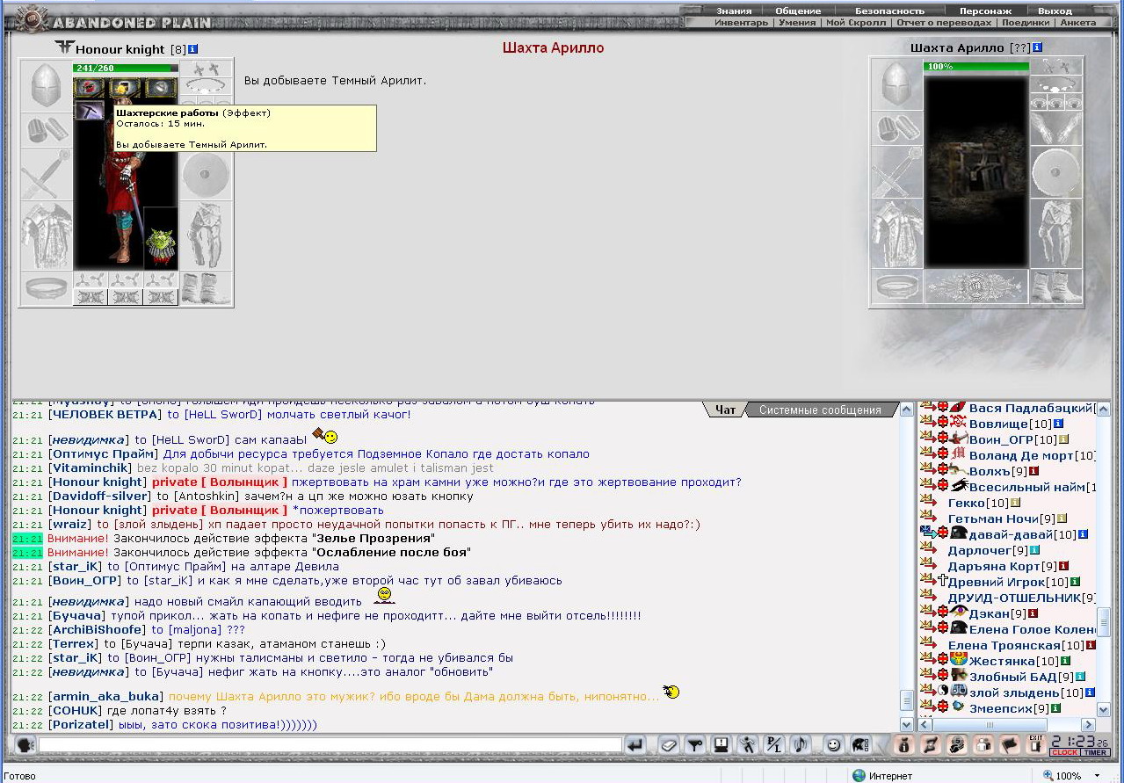This screenshot has height=783, width=1124.
Task: Open Инвентарь link
Action: tap(741, 23)
